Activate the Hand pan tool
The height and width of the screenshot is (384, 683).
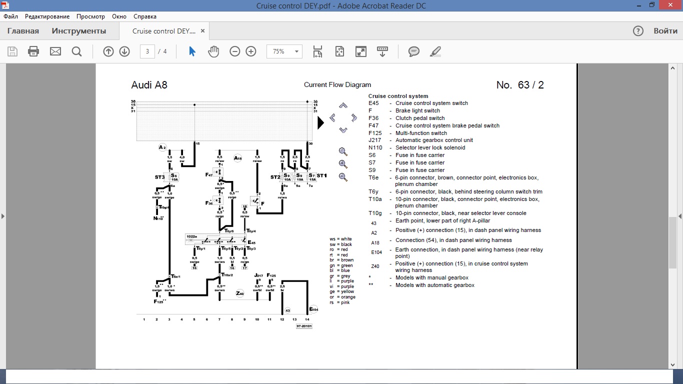pyautogui.click(x=213, y=51)
